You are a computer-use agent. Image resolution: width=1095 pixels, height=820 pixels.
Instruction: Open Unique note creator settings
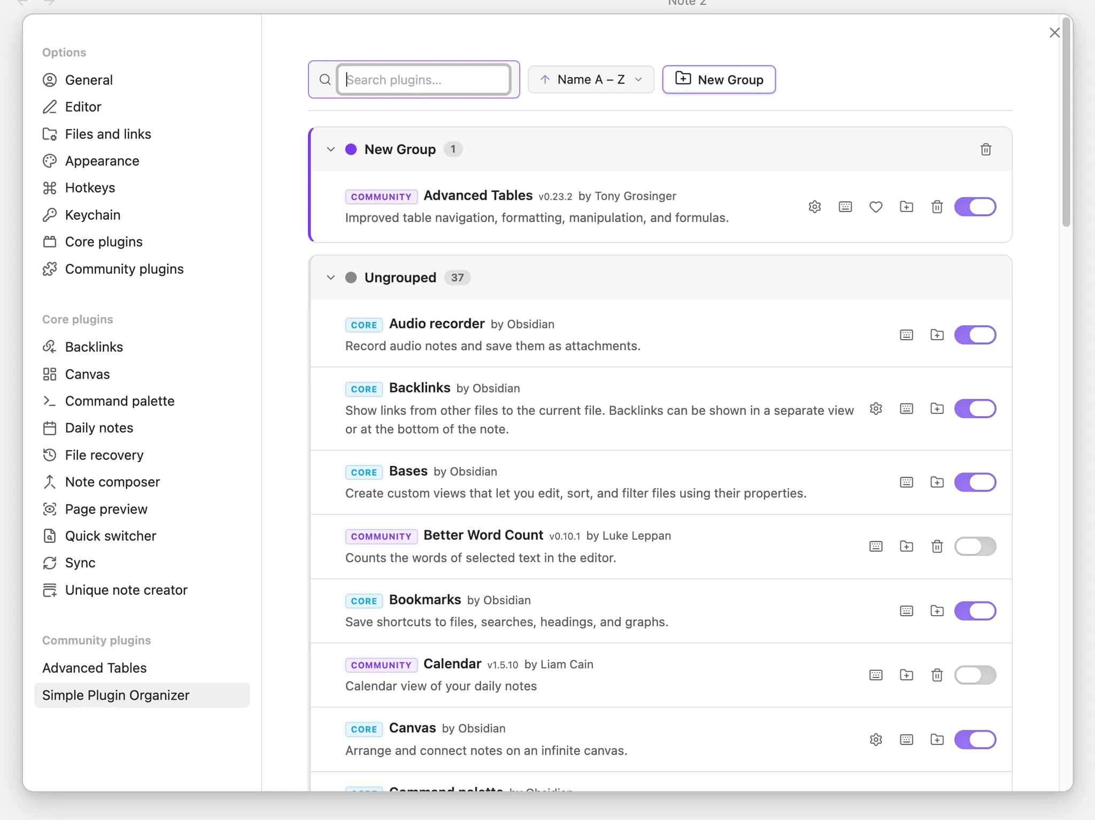[x=142, y=590]
